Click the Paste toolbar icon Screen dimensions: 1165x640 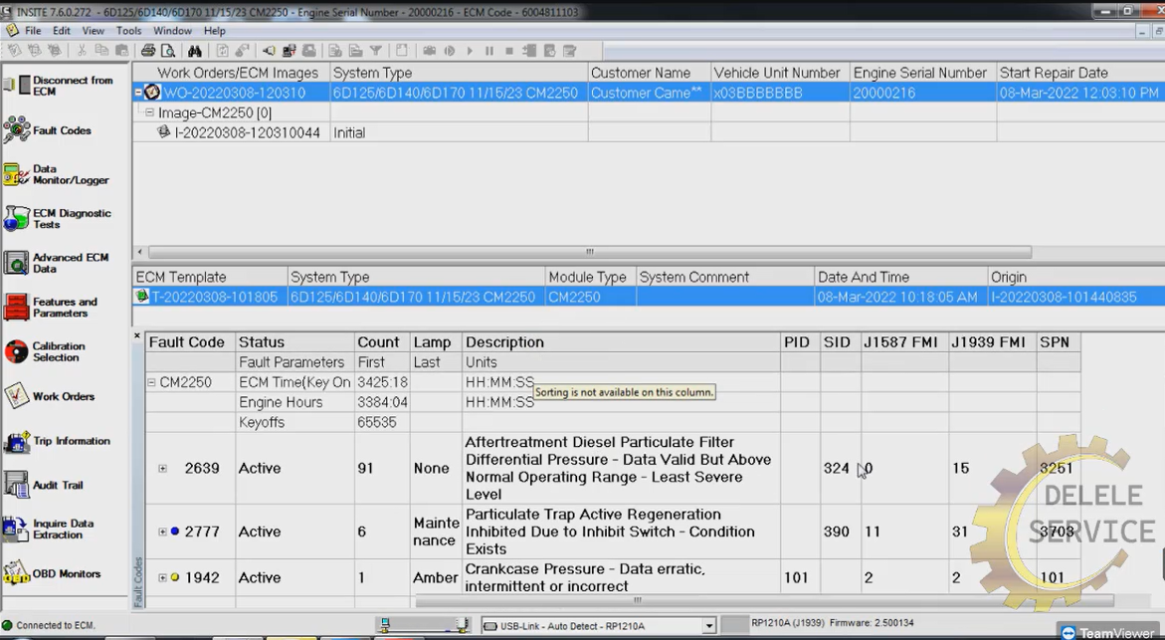point(121,51)
